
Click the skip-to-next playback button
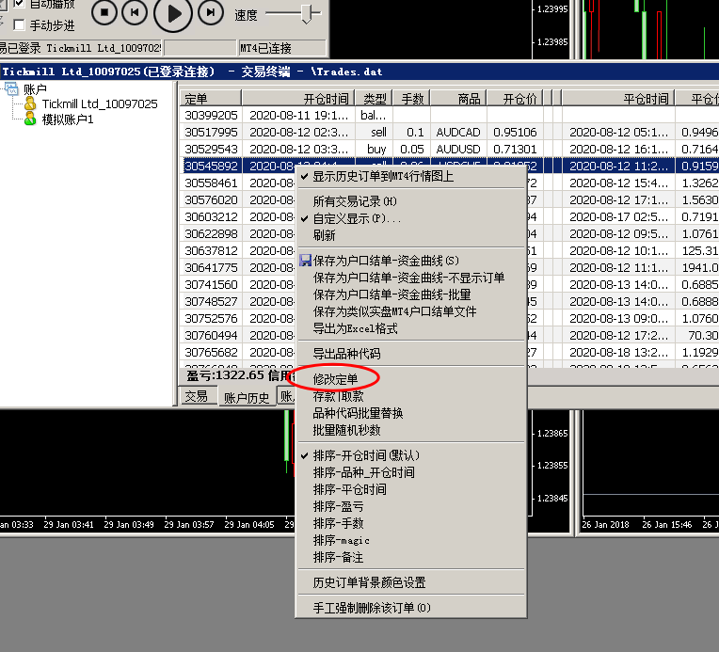click(x=211, y=12)
